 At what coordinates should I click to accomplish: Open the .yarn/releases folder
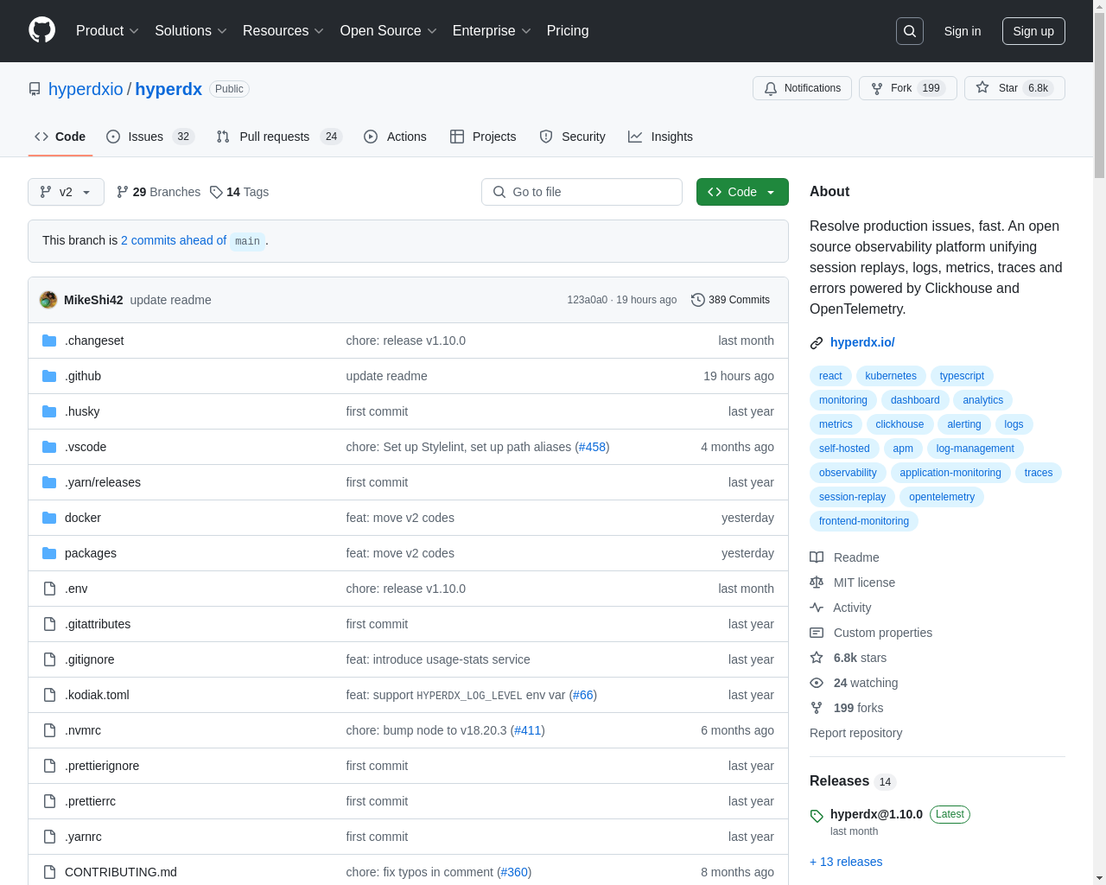(x=103, y=482)
